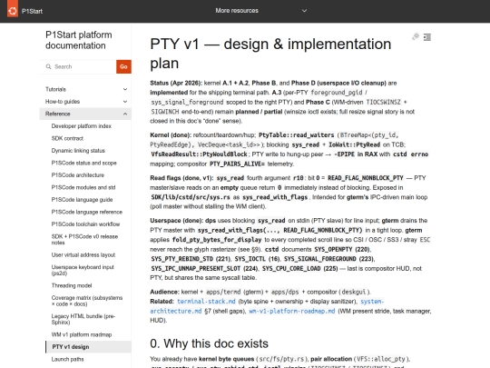Click the search magnifier icon

[x=48, y=66]
